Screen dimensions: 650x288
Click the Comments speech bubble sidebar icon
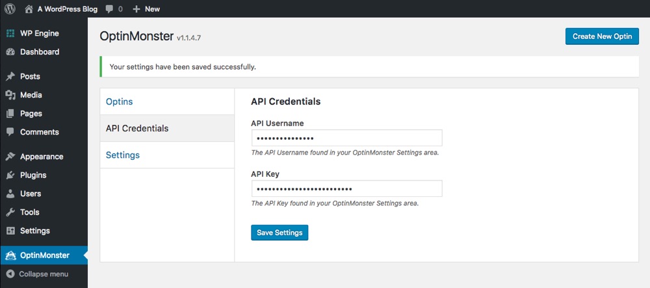click(x=10, y=132)
